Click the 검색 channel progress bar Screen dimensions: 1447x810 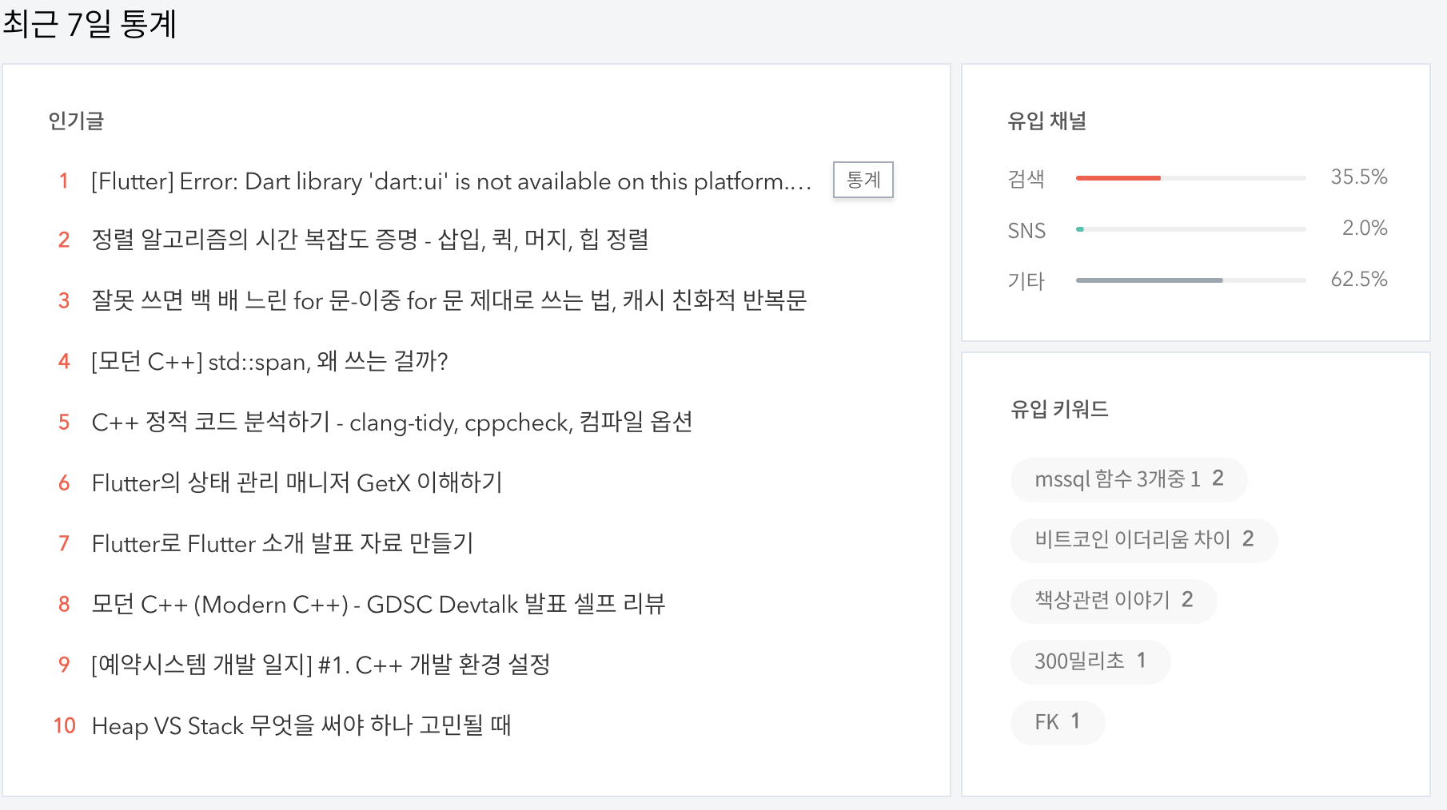pyautogui.click(x=1190, y=178)
